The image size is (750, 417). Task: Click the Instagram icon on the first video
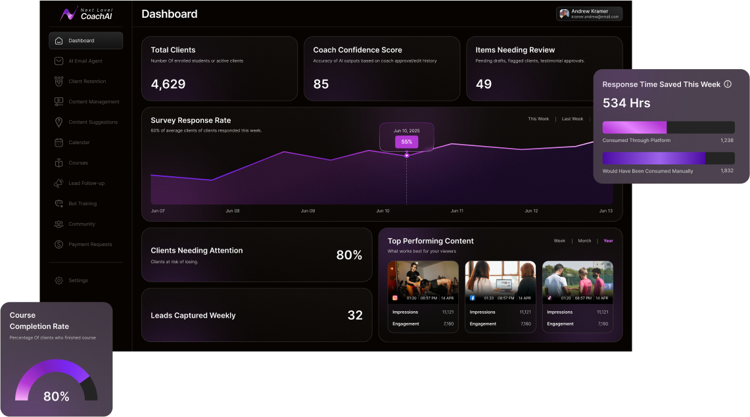(x=395, y=298)
